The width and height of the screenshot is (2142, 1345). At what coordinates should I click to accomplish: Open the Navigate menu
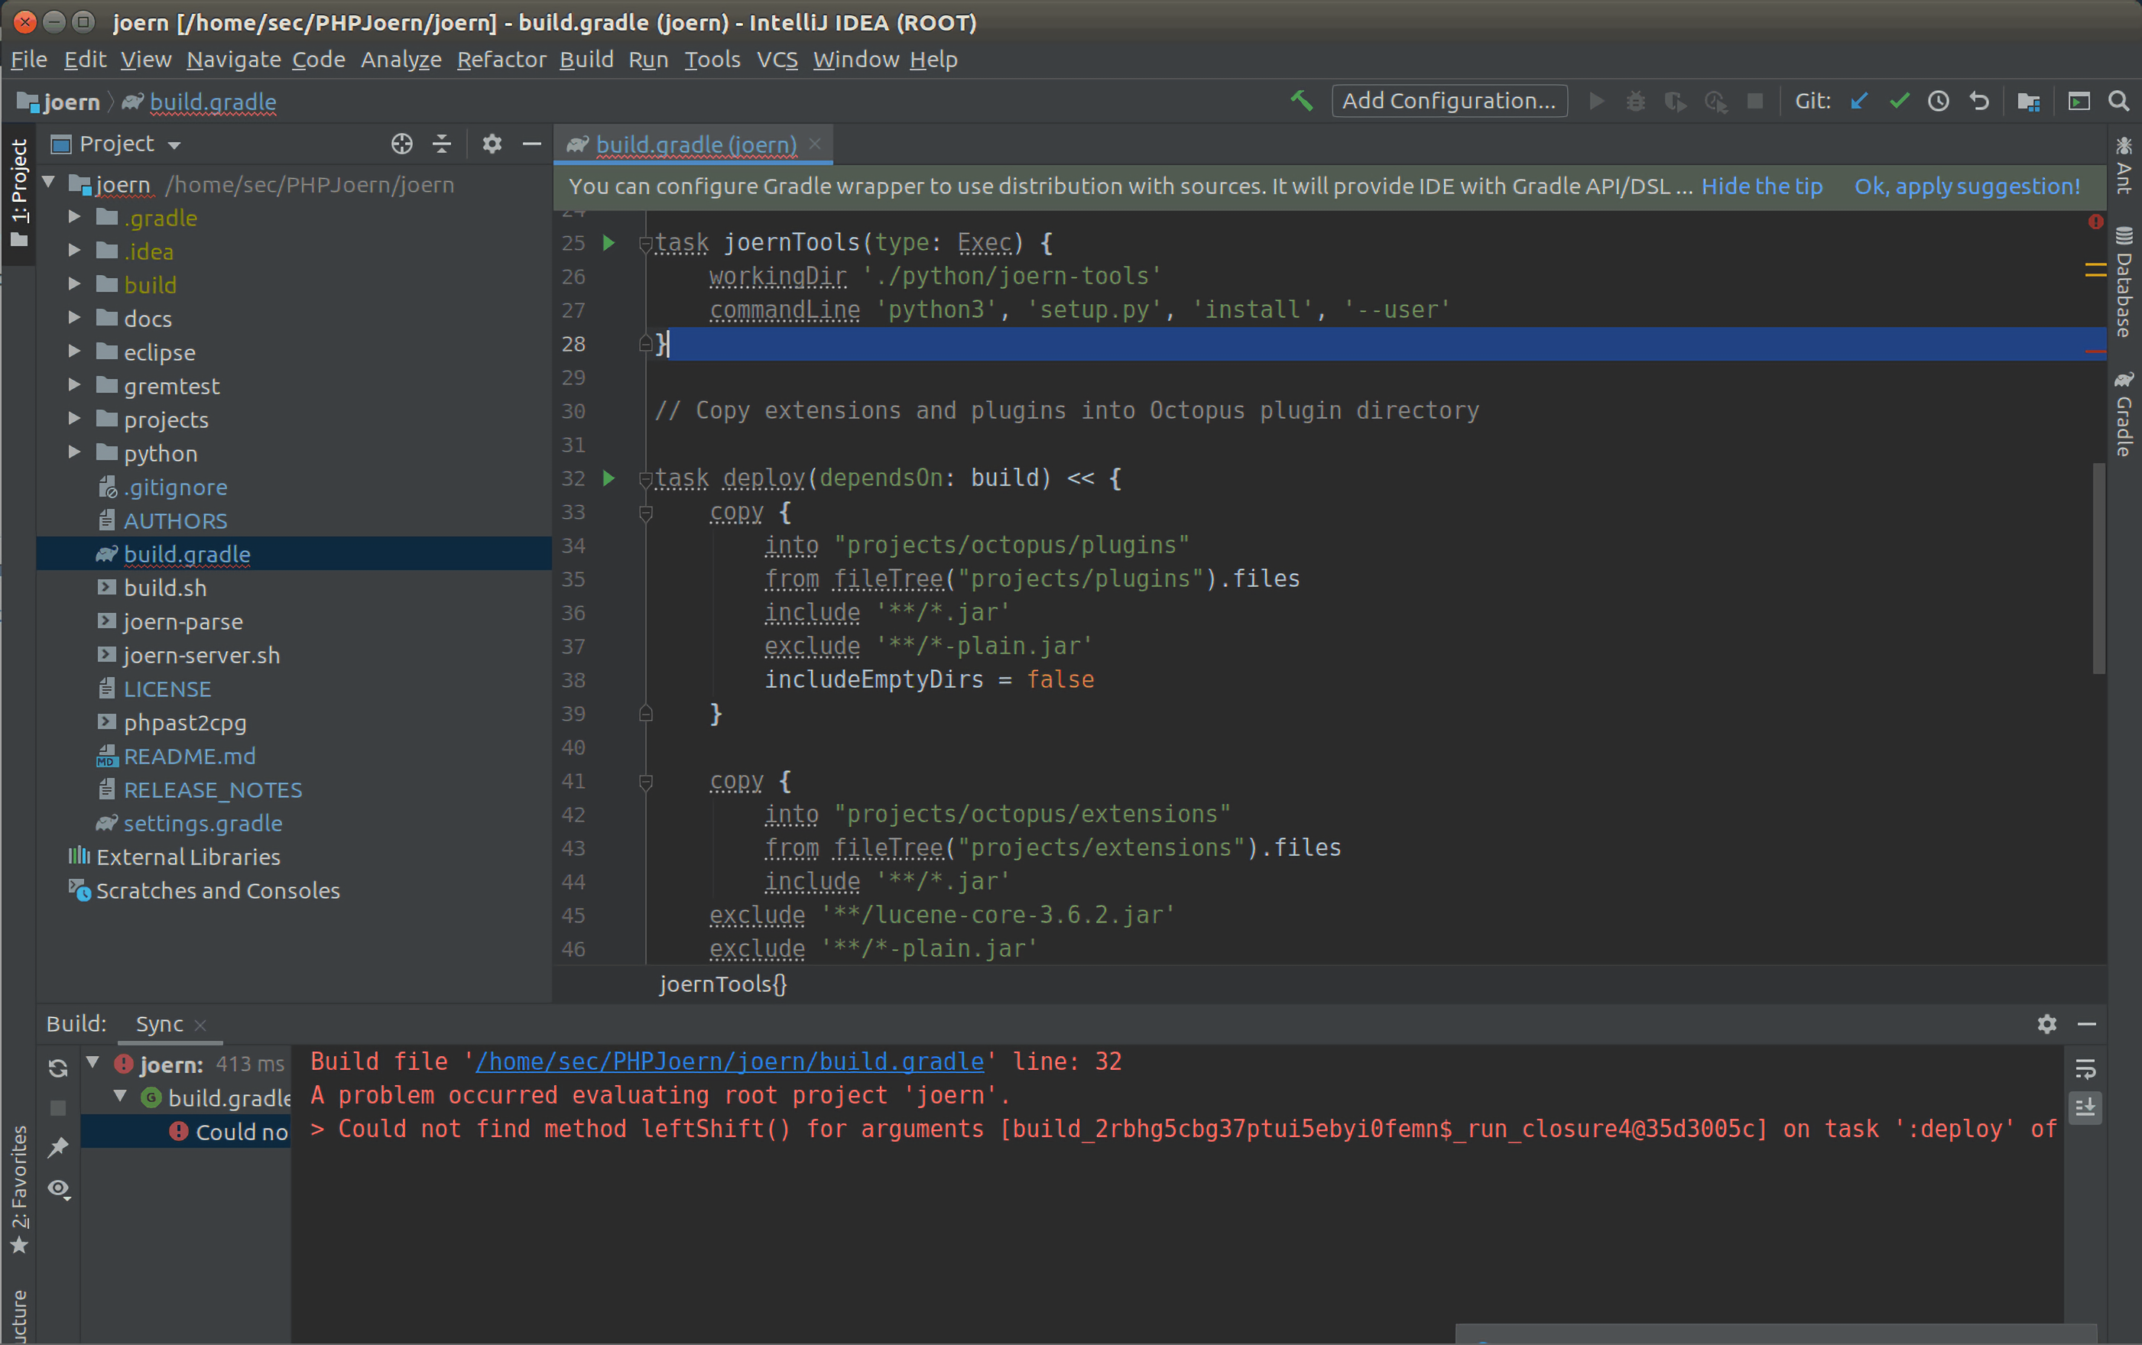click(x=233, y=60)
